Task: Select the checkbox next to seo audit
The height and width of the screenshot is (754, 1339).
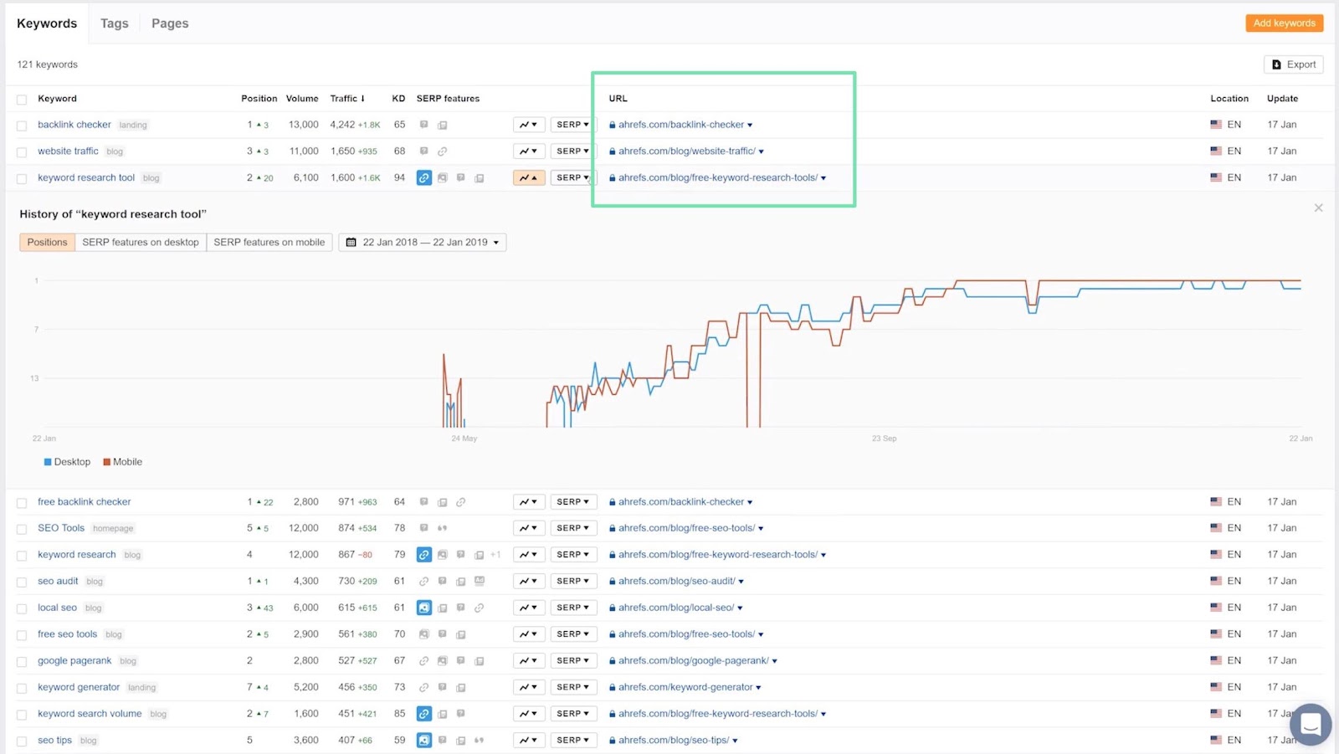Action: point(22,582)
